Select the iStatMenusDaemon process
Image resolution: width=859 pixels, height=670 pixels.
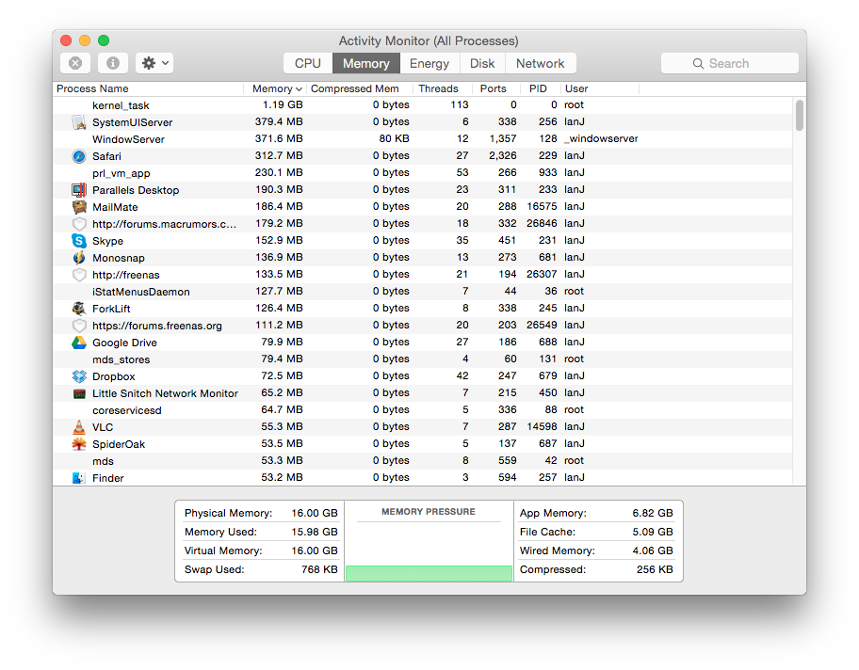(422, 292)
